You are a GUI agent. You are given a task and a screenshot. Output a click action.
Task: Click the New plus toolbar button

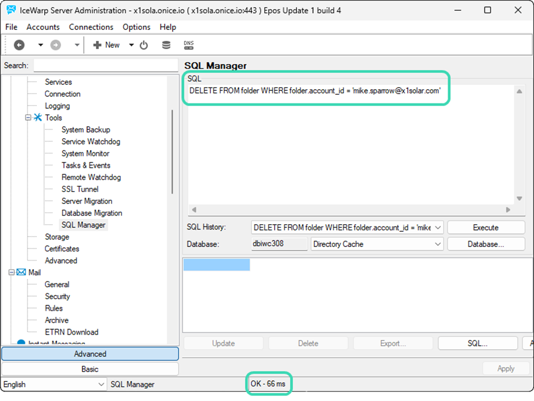(106, 45)
